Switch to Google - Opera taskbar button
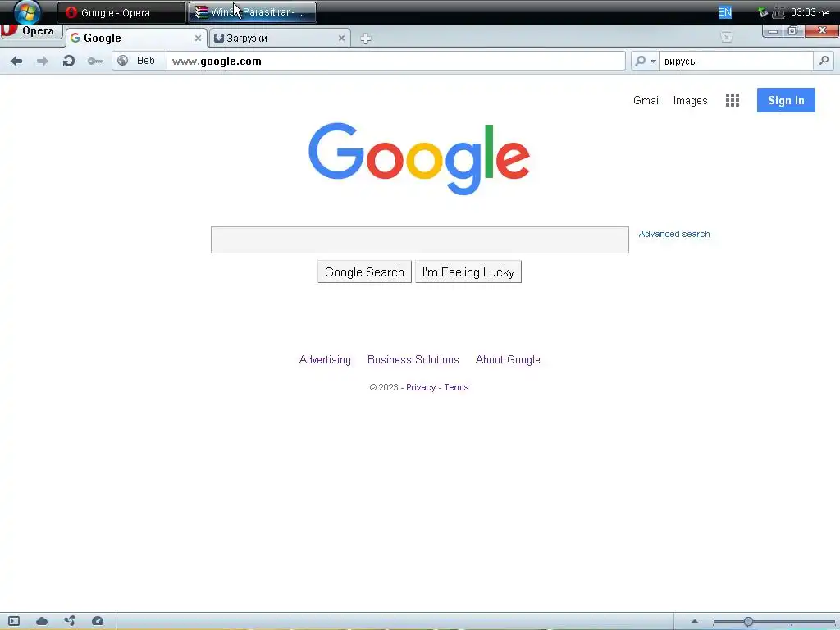The width and height of the screenshot is (840, 630). (121, 12)
